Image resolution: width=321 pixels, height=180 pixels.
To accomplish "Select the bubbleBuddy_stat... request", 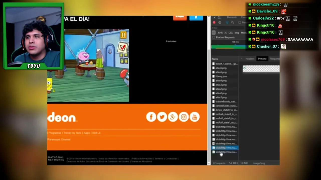I will (x=225, y=102).
